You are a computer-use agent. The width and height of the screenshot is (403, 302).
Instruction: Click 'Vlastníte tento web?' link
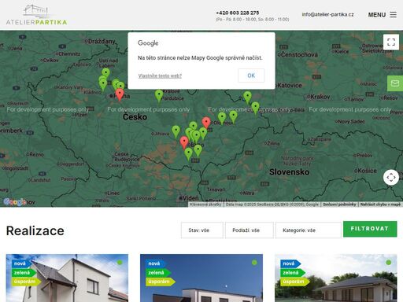tap(160, 75)
